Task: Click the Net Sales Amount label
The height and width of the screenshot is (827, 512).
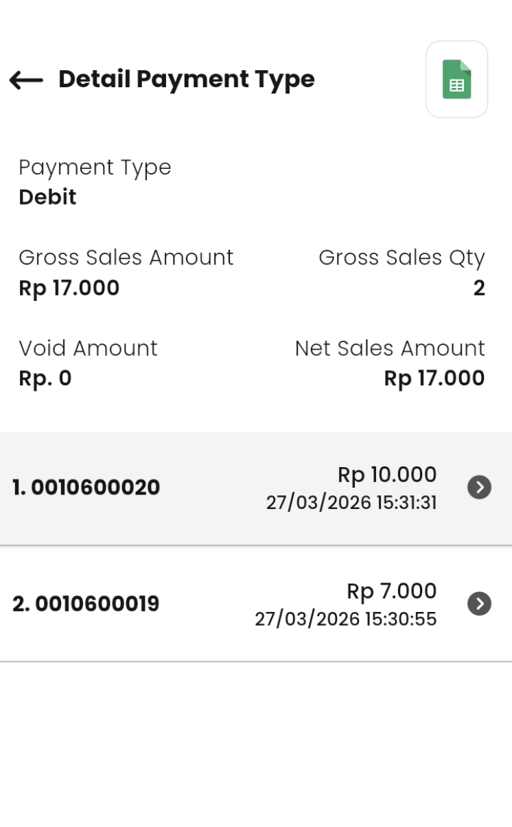Action: coord(390,348)
